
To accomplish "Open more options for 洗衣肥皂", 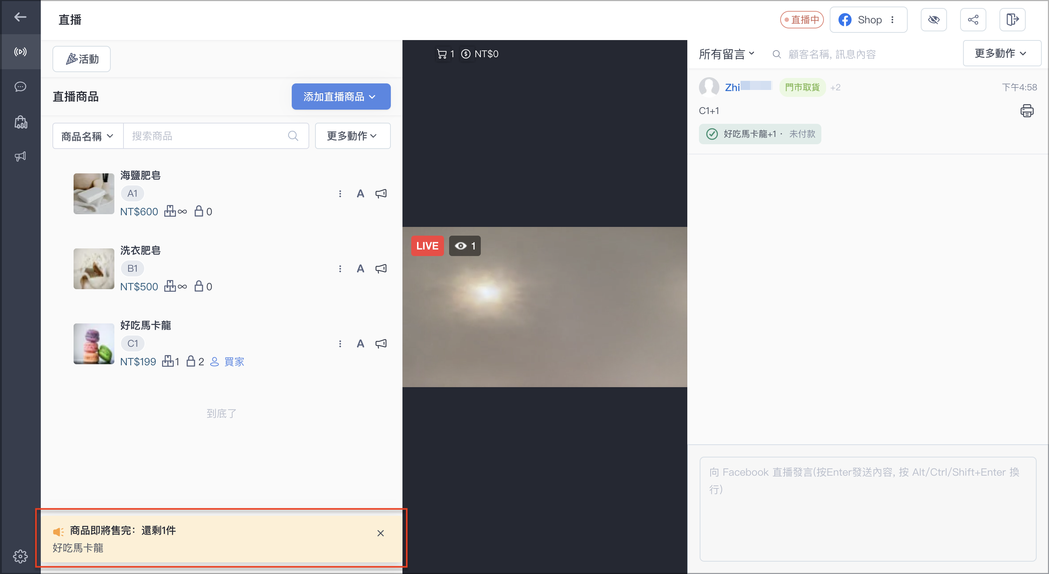I will point(340,269).
